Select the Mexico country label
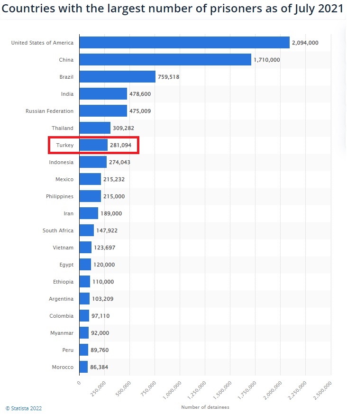This screenshot has width=347, height=414. (x=64, y=179)
